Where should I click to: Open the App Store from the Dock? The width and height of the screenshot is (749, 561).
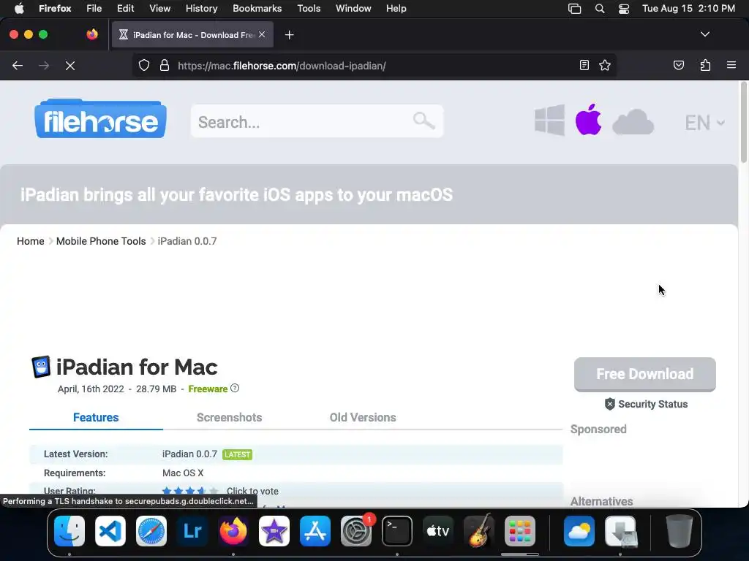(315, 530)
